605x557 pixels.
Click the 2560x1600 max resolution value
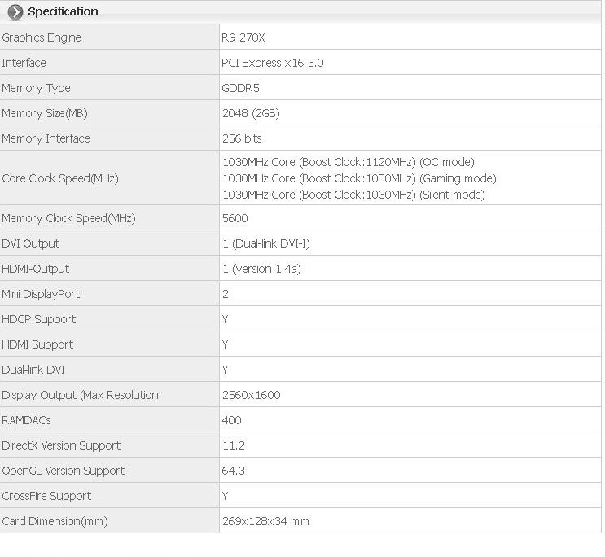pos(251,395)
